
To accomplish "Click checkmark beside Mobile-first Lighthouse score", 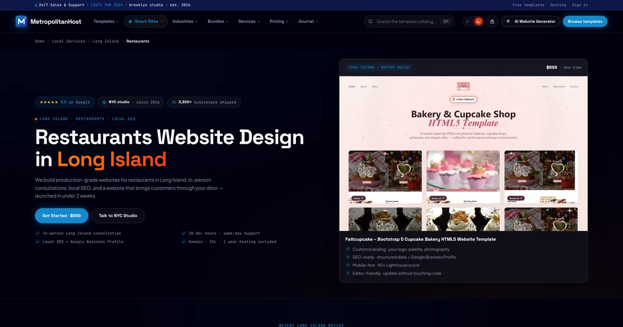I will pyautogui.click(x=348, y=265).
